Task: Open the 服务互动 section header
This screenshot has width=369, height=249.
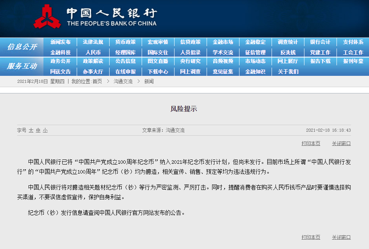Action: [x=22, y=66]
